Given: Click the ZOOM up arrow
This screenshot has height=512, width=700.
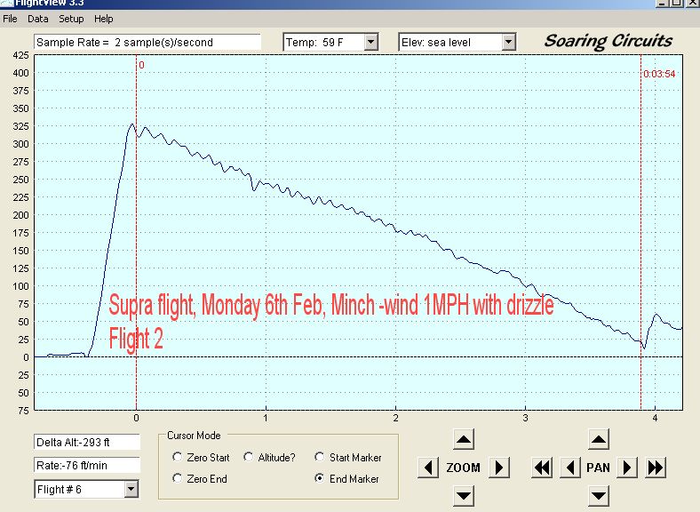Looking at the screenshot, I should tap(464, 440).
